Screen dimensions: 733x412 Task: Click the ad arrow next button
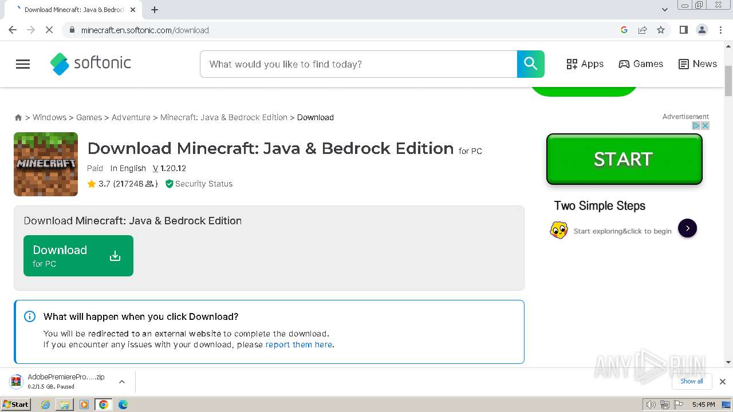pos(687,228)
